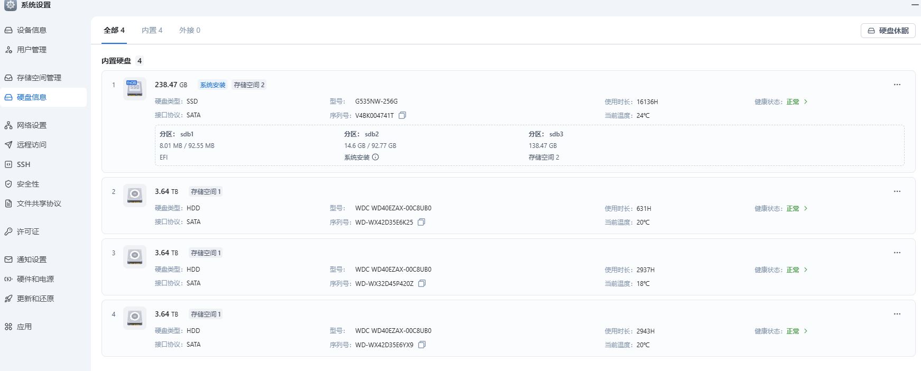The image size is (921, 371).
Task: Open more options menu for disk 4
Action: coord(897,314)
